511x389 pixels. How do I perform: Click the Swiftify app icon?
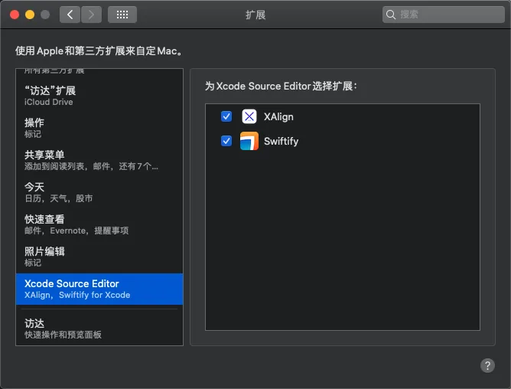pos(249,141)
